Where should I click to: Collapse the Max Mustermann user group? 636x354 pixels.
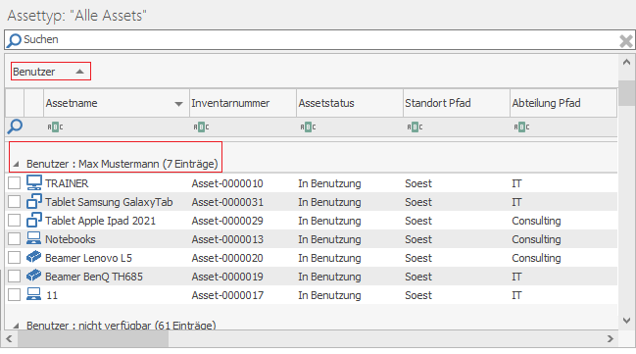pos(17,164)
